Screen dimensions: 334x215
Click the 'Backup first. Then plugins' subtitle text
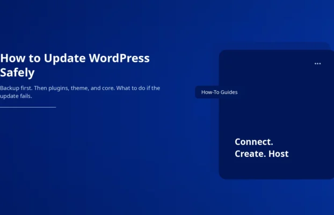coord(80,92)
